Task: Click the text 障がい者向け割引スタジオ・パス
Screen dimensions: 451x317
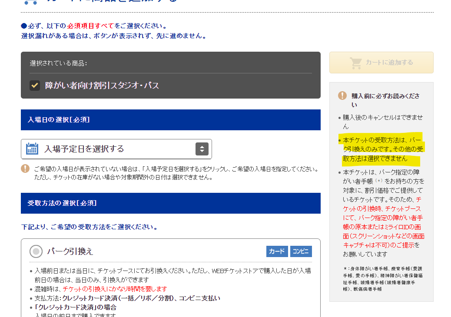Action: [x=102, y=86]
